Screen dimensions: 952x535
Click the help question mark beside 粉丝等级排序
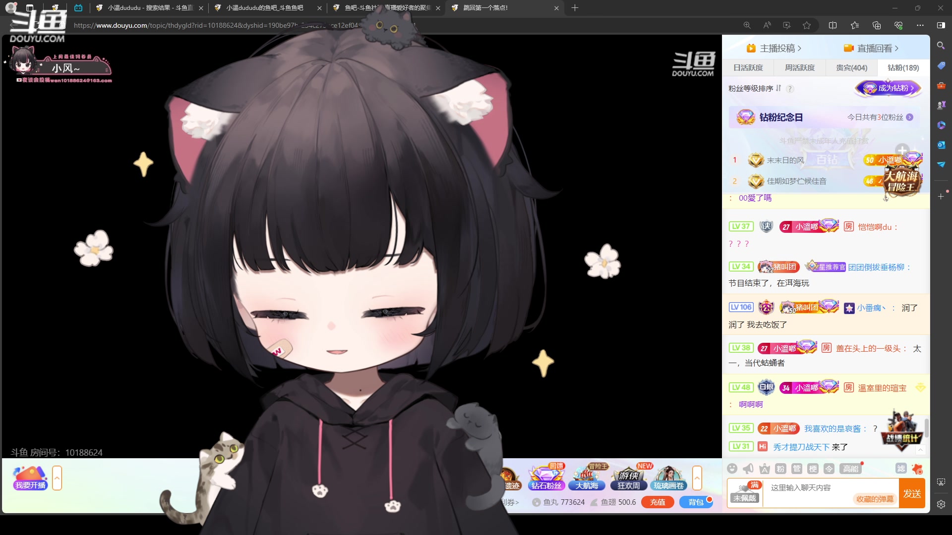(790, 89)
